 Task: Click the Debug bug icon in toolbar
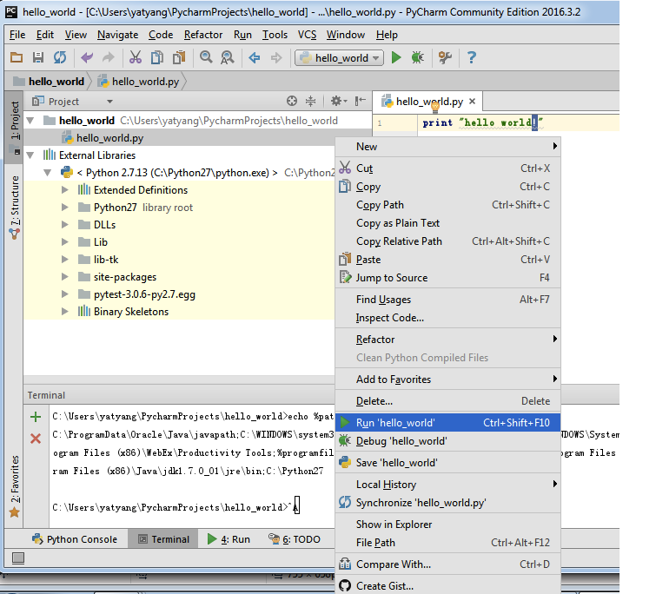pos(418,57)
